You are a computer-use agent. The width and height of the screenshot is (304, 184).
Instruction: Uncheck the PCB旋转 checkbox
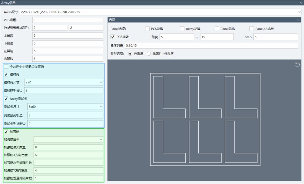[113, 37]
